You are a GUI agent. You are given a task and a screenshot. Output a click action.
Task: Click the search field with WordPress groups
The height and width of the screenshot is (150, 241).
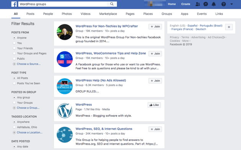click(x=63, y=4)
